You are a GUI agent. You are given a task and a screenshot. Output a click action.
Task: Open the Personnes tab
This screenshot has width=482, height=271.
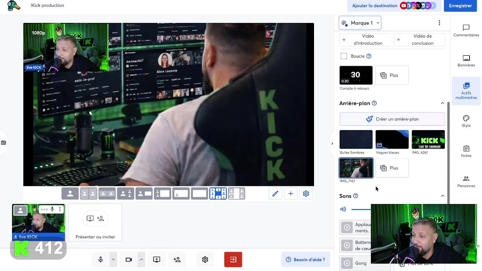click(x=466, y=181)
